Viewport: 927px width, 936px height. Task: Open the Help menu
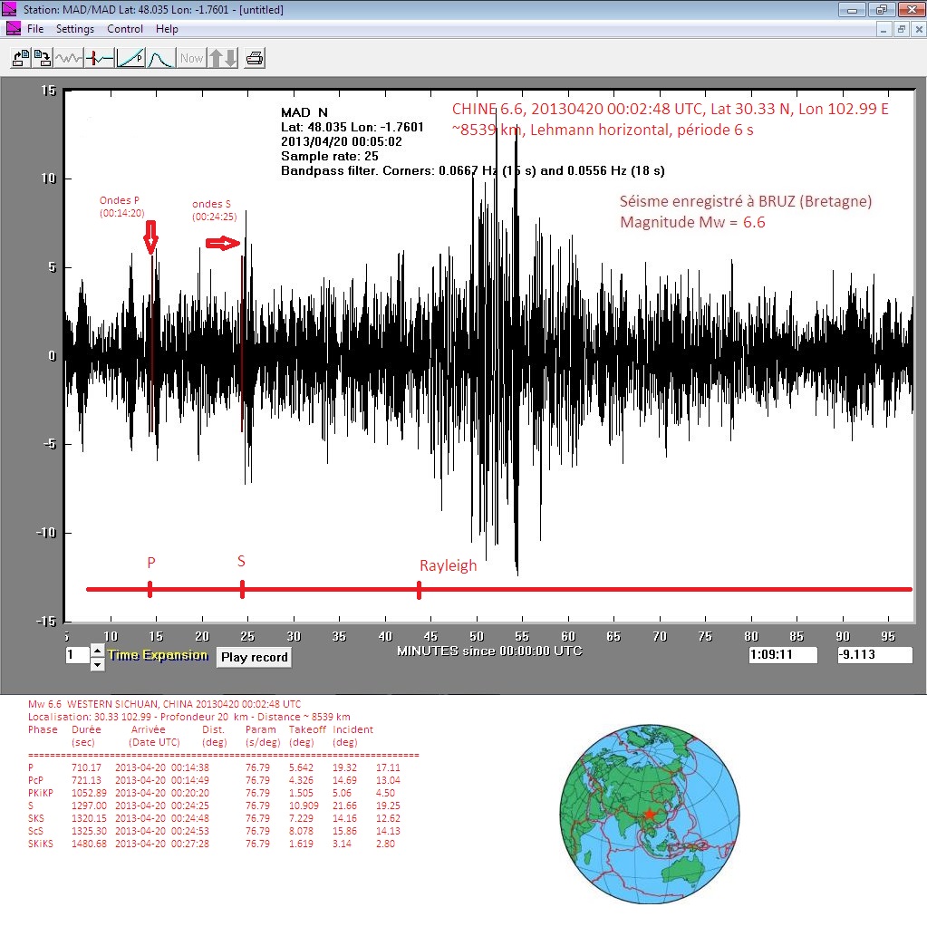pos(167,29)
